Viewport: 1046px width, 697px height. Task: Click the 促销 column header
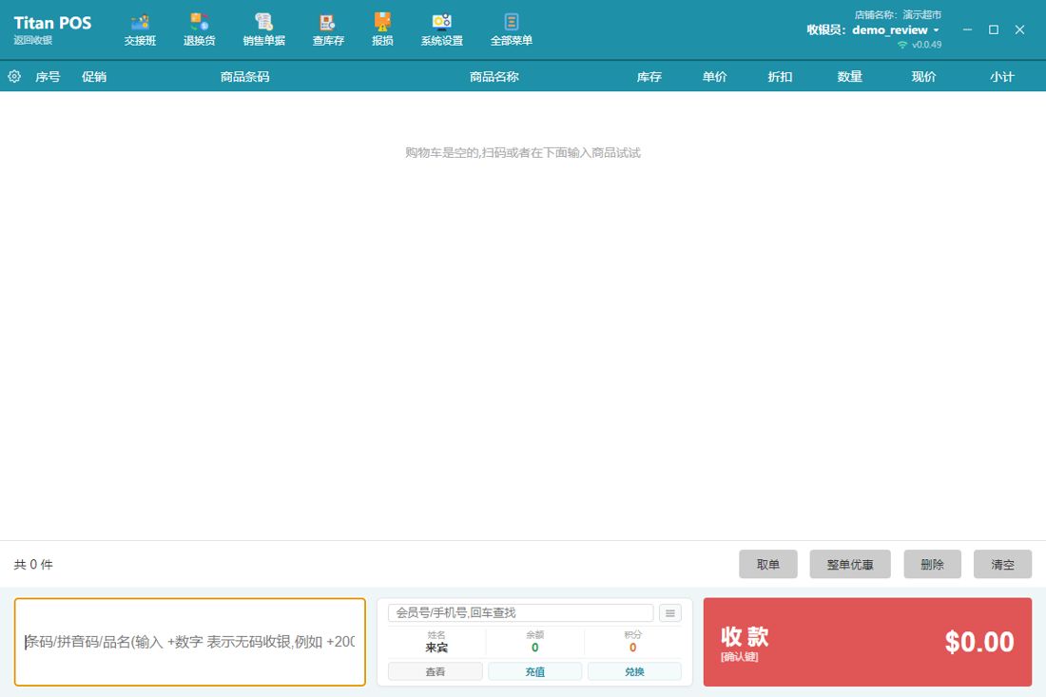click(94, 77)
